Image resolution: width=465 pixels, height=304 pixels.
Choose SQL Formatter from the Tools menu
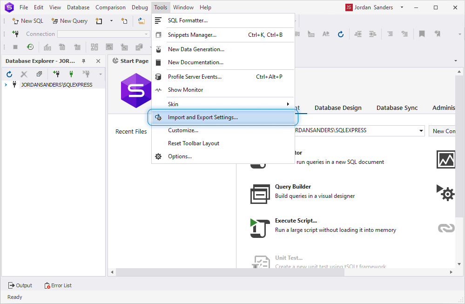(x=223, y=20)
